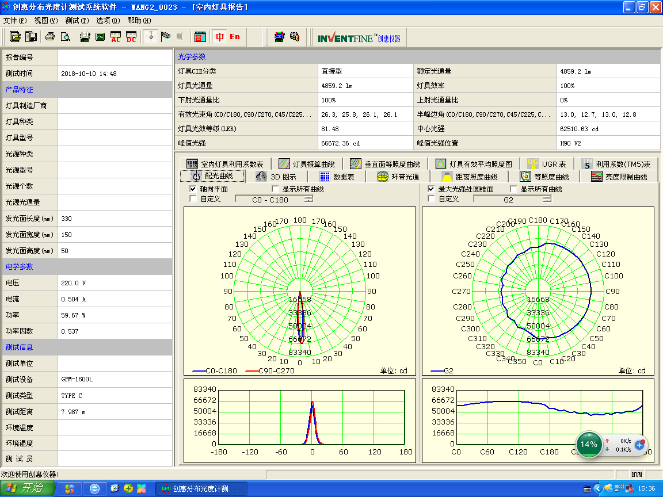
Task: Click the save floppy disk icon
Action: click(x=32, y=37)
